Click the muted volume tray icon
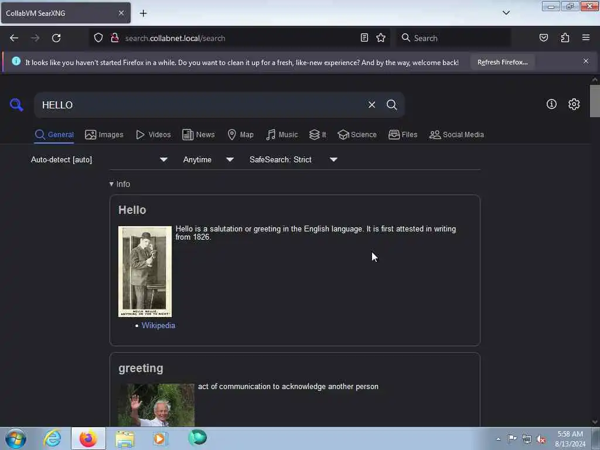 (541, 439)
